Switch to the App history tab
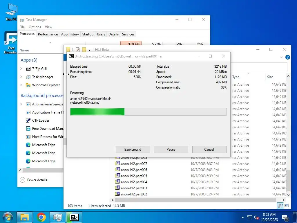 point(70,34)
